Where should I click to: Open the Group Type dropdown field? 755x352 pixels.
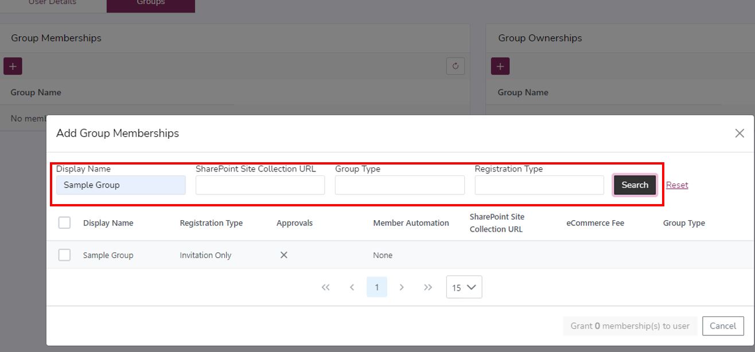pyautogui.click(x=399, y=185)
